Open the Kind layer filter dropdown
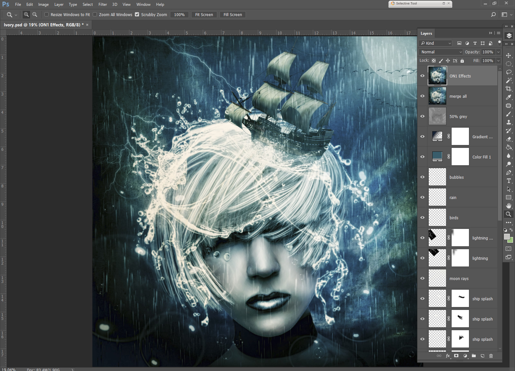The height and width of the screenshot is (371, 515). pyautogui.click(x=435, y=43)
